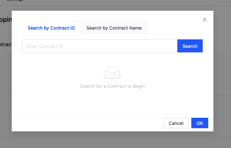Click the divider line above the footer buttons
The width and height of the screenshot is (231, 148).
tap(113, 114)
